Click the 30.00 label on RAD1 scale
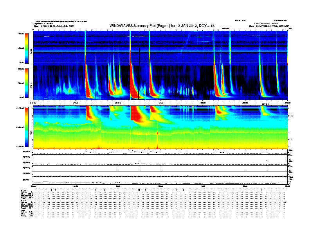The image size is (310, 239). tap(22, 83)
